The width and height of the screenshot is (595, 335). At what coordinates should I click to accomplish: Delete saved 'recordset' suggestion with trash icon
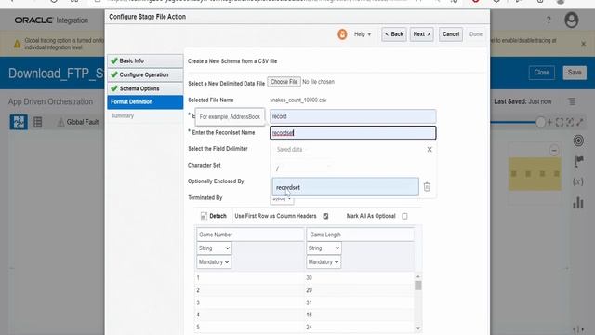[x=427, y=187]
